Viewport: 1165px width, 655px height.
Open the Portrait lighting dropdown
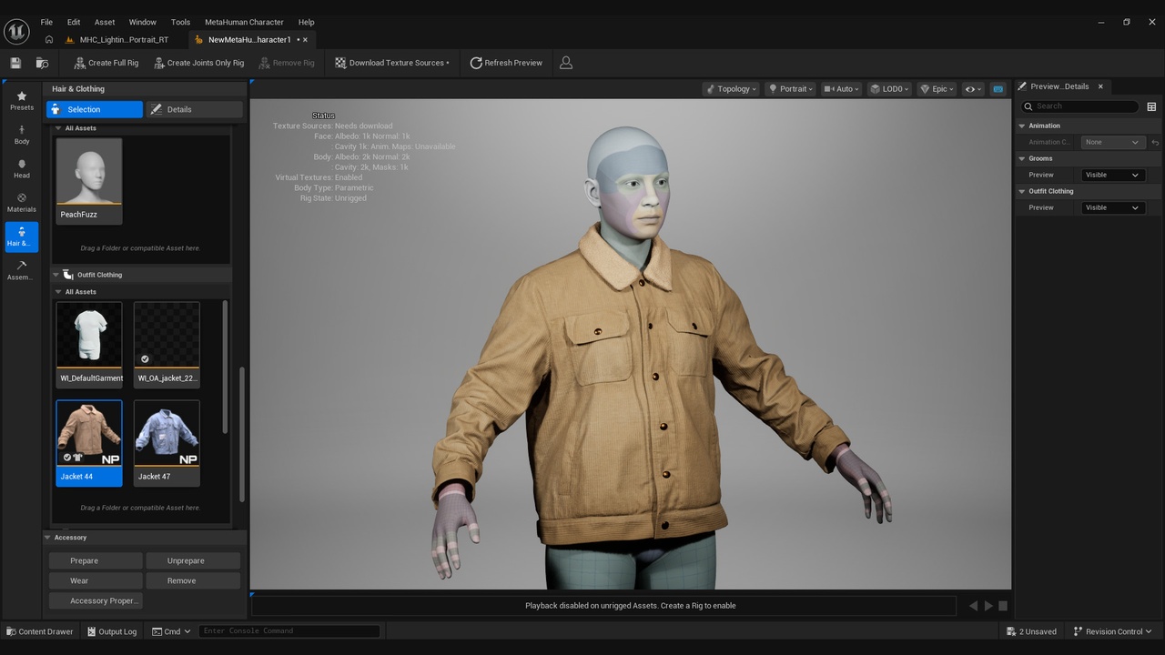pyautogui.click(x=791, y=89)
